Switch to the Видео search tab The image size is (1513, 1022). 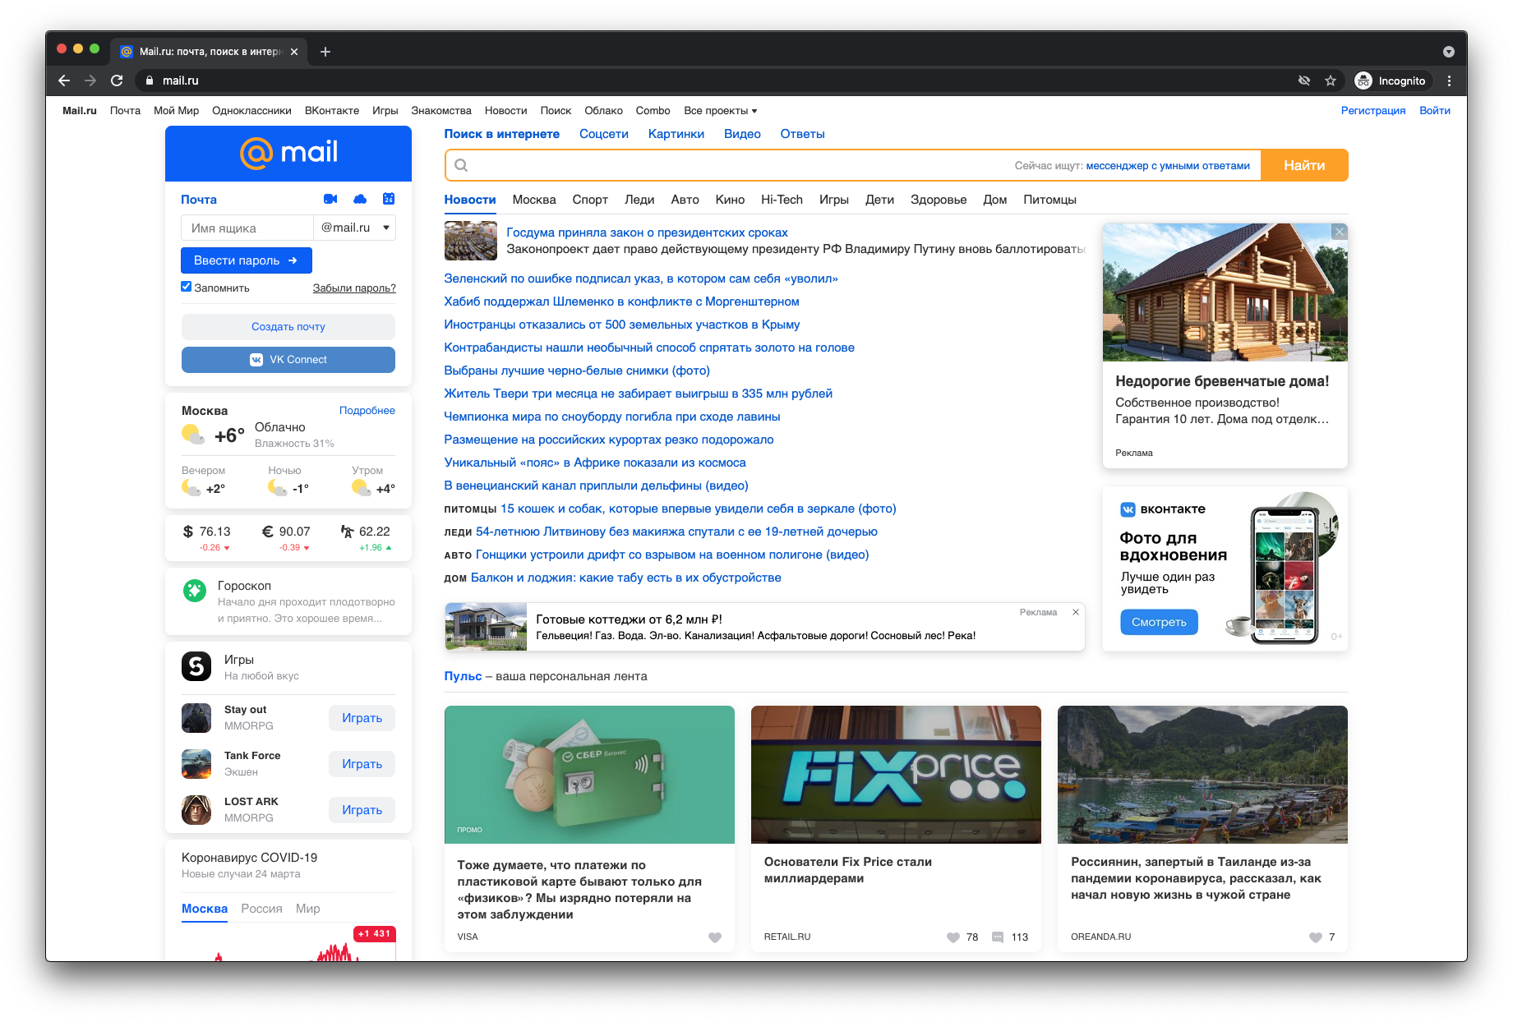[x=742, y=134]
